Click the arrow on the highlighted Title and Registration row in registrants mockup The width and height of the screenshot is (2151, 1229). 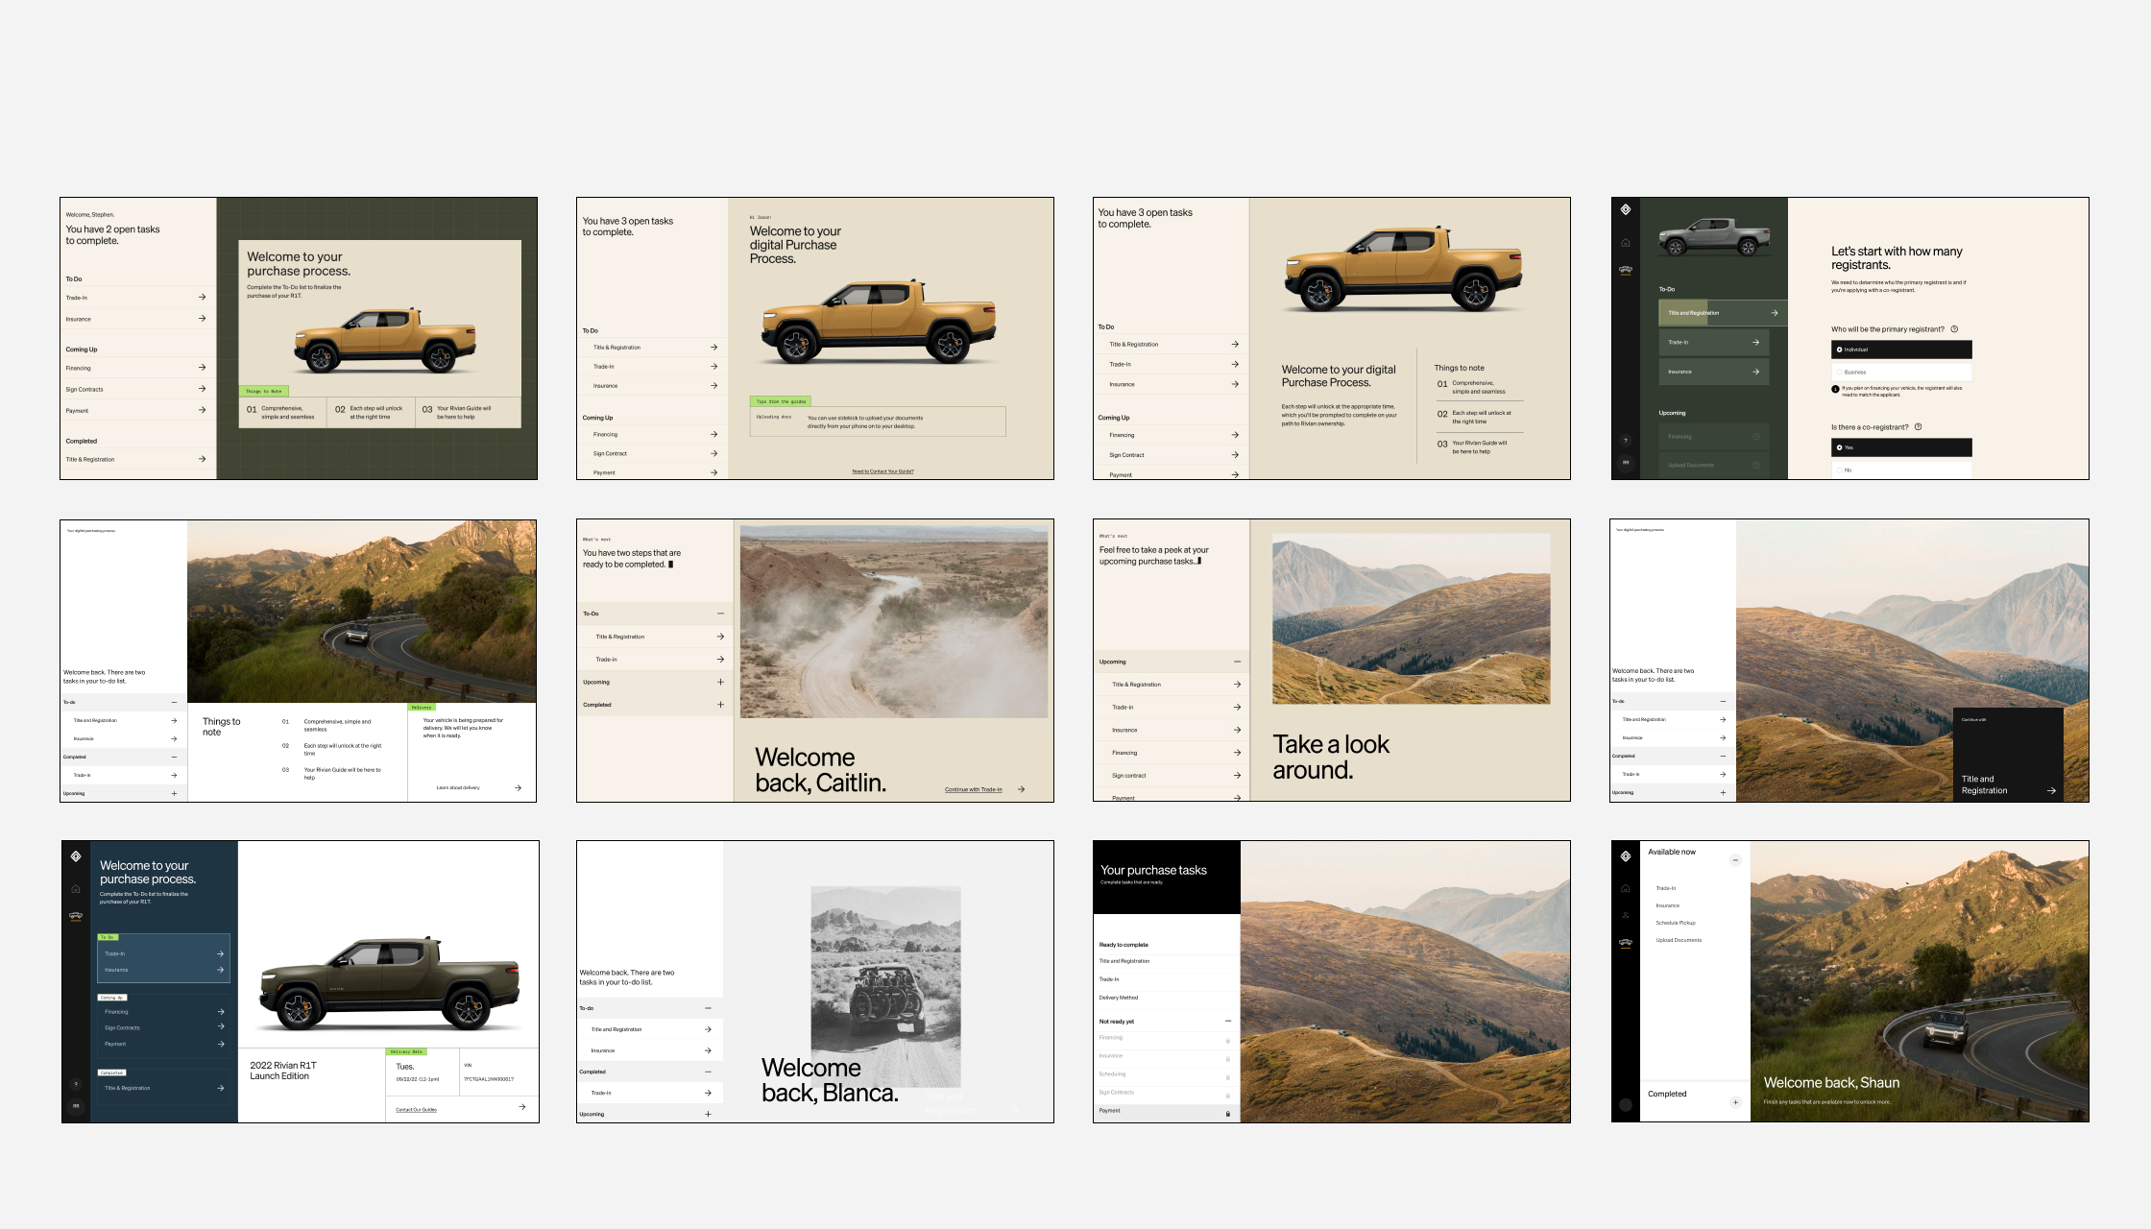pyautogui.click(x=1775, y=313)
